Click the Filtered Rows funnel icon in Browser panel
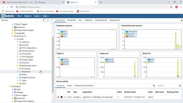 point(51,20)
